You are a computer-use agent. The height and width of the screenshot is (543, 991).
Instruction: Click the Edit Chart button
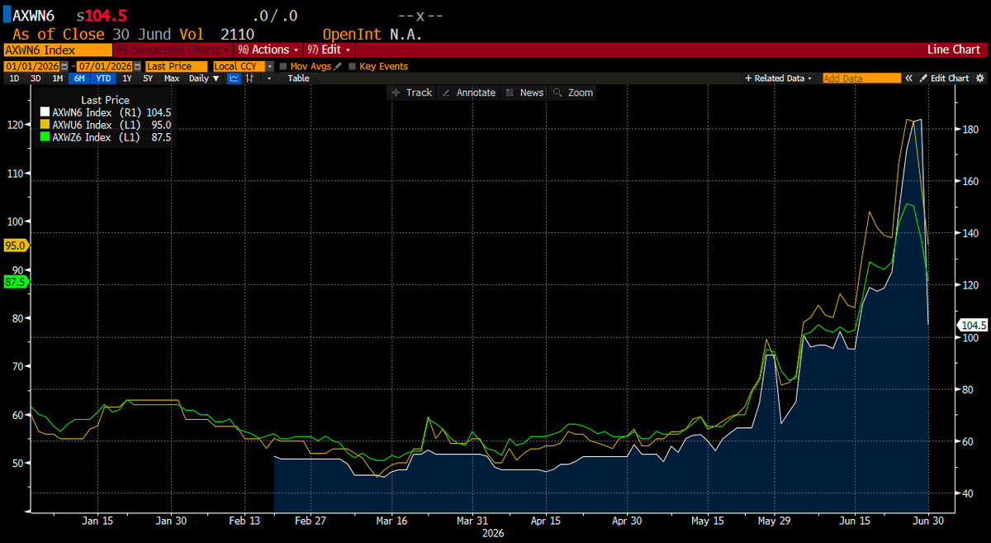[945, 79]
